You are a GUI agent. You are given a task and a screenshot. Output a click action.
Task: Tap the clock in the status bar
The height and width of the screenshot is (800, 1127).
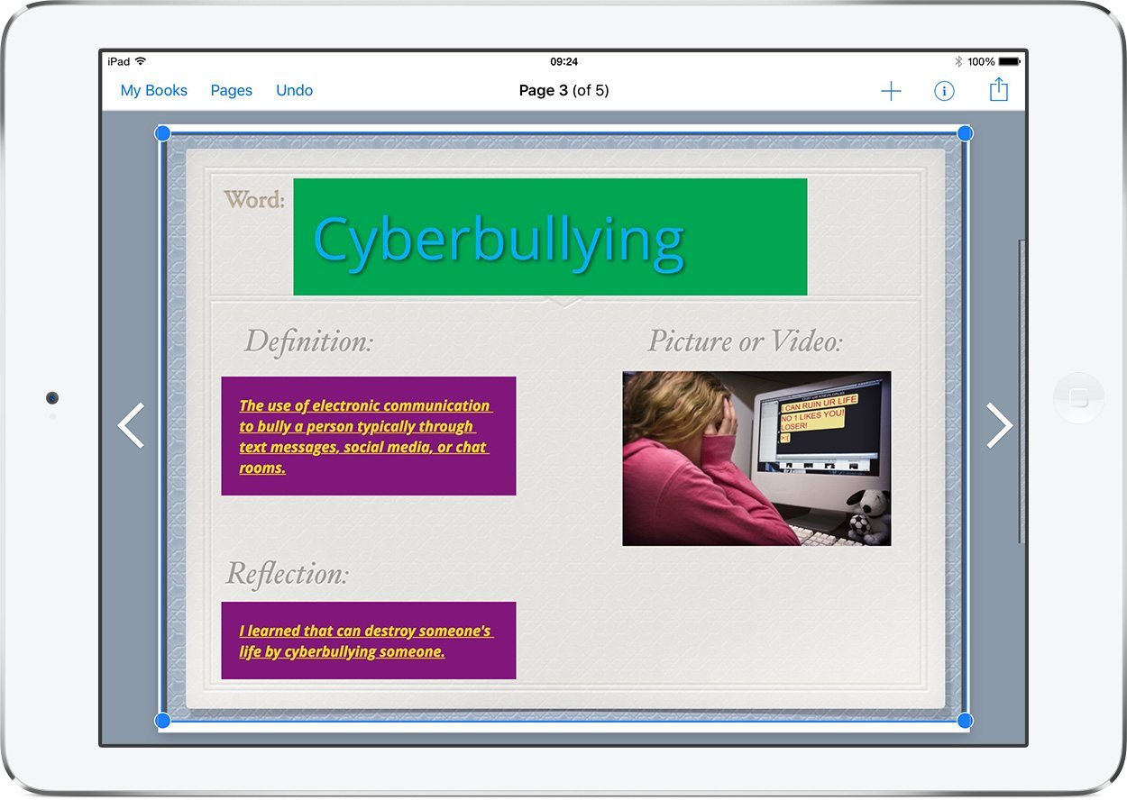(x=563, y=61)
